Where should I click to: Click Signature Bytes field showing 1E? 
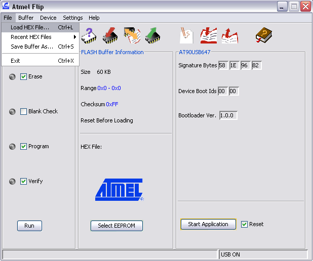click(234, 65)
